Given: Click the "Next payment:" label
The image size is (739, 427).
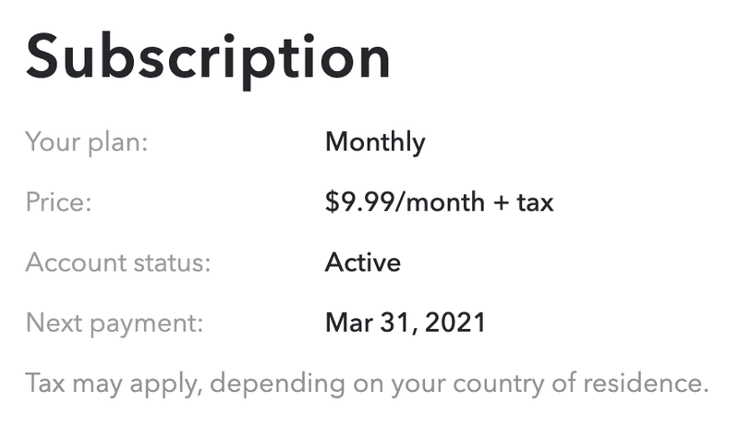Looking at the screenshot, I should tap(115, 323).
